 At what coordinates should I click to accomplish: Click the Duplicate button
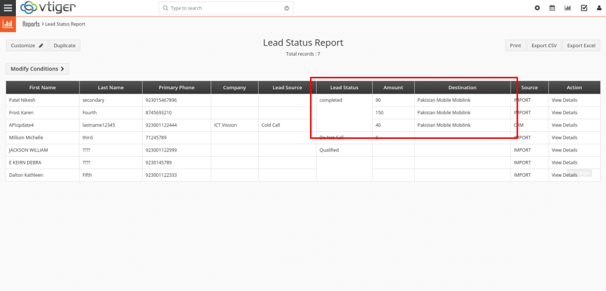tap(65, 46)
